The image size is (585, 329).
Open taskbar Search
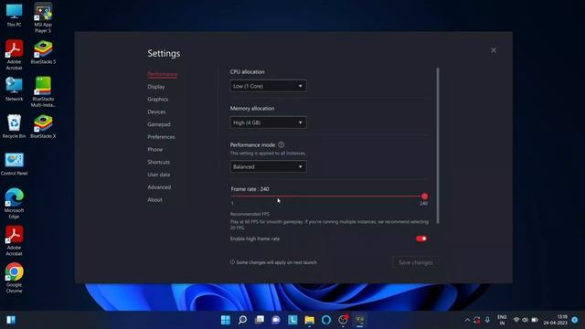click(x=242, y=320)
